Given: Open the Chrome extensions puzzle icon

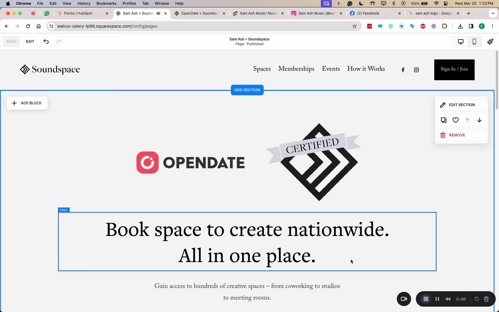Looking at the screenshot, I should (x=444, y=26).
